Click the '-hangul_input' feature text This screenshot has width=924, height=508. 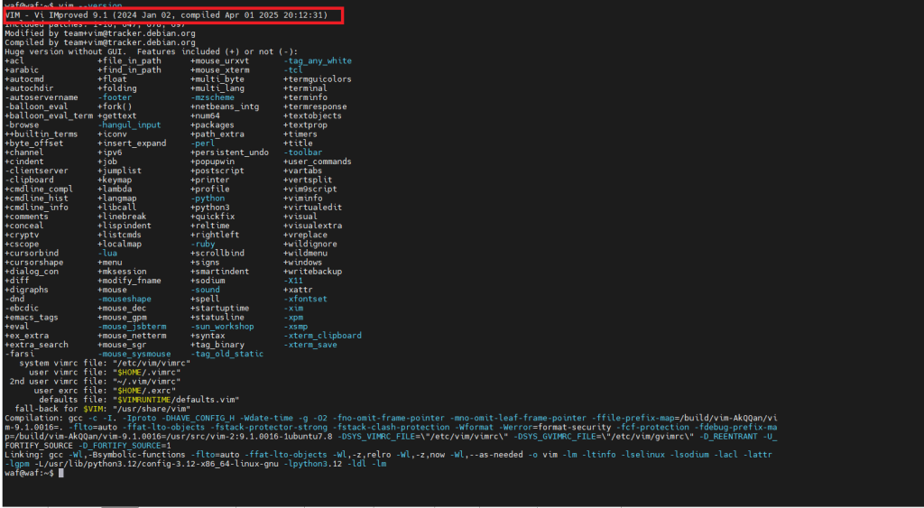[x=129, y=125]
